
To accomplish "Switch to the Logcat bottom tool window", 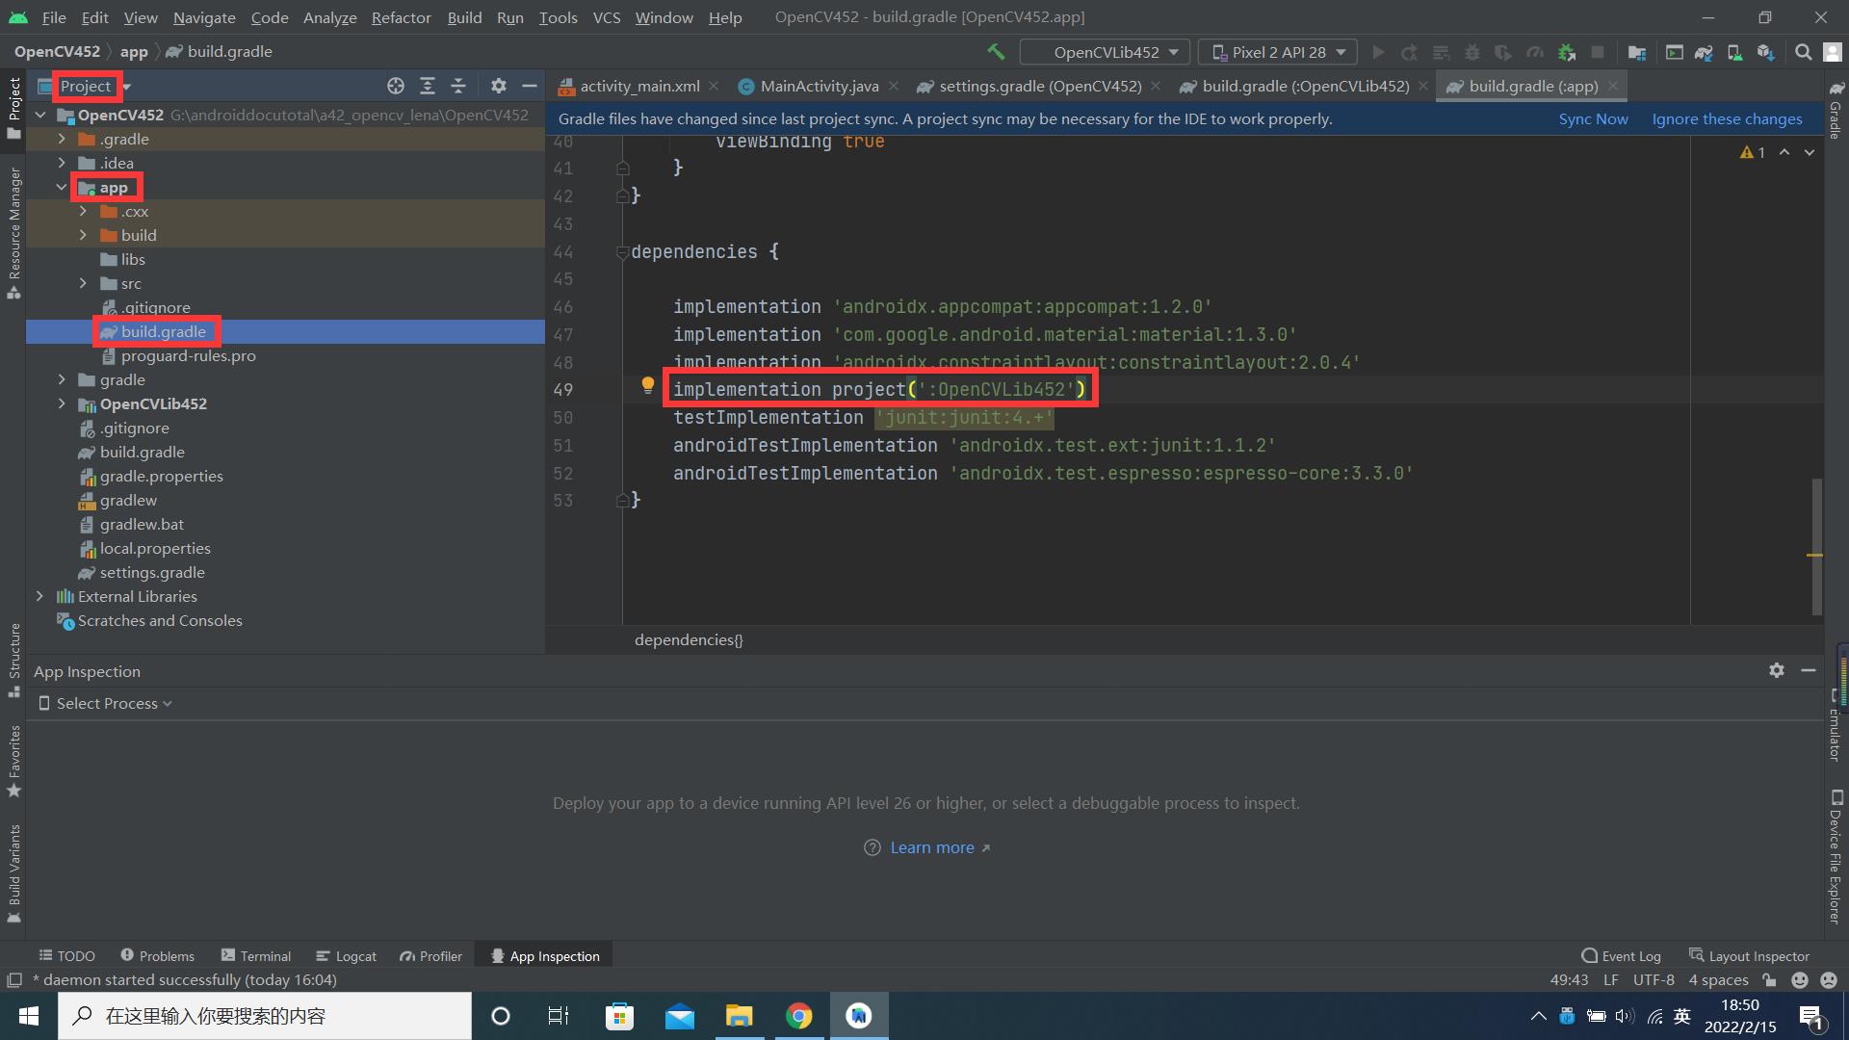I will (345, 955).
